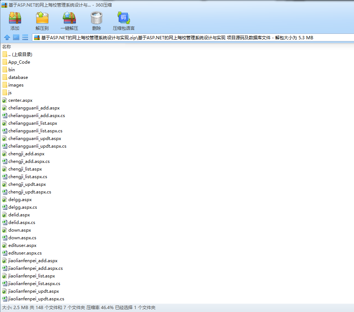Image resolution: width=354 pixels, height=312 pixels.
Task: Click jiaolianfenpei_add.aspx file name
Action: pos(33,261)
